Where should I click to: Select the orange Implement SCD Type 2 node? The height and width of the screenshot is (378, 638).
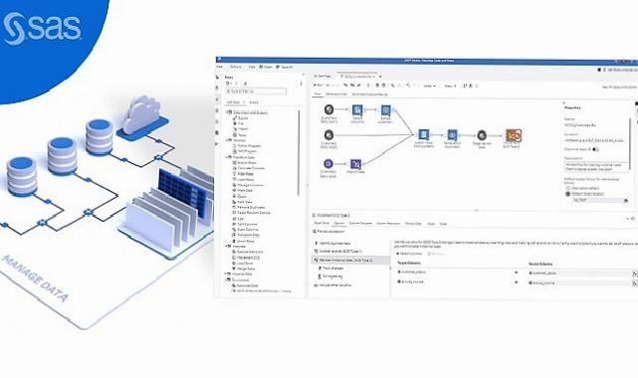click(513, 135)
